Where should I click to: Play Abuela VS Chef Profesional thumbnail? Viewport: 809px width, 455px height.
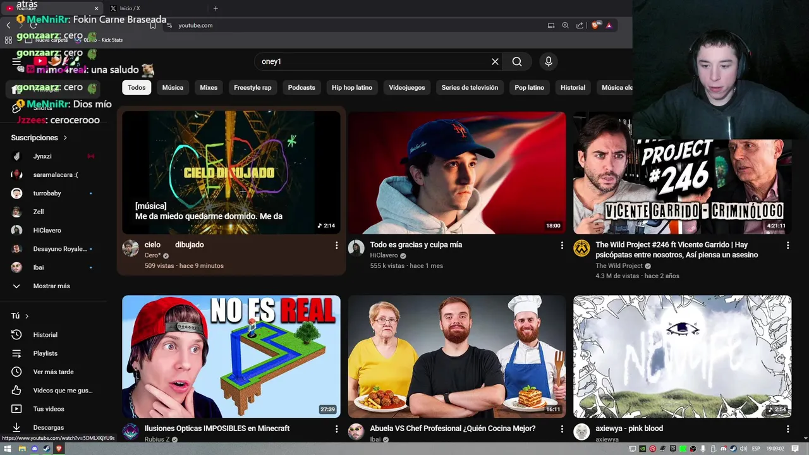(x=457, y=356)
